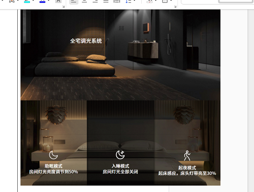Open the text highlight color dropdown arrow

(34, 1)
